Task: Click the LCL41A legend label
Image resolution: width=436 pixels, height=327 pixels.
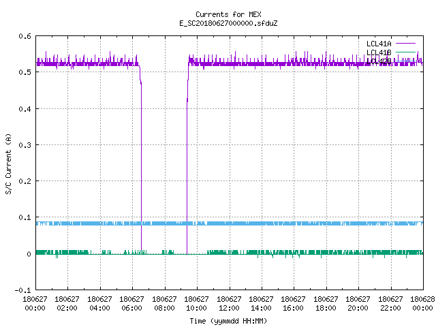Action: pyautogui.click(x=379, y=44)
